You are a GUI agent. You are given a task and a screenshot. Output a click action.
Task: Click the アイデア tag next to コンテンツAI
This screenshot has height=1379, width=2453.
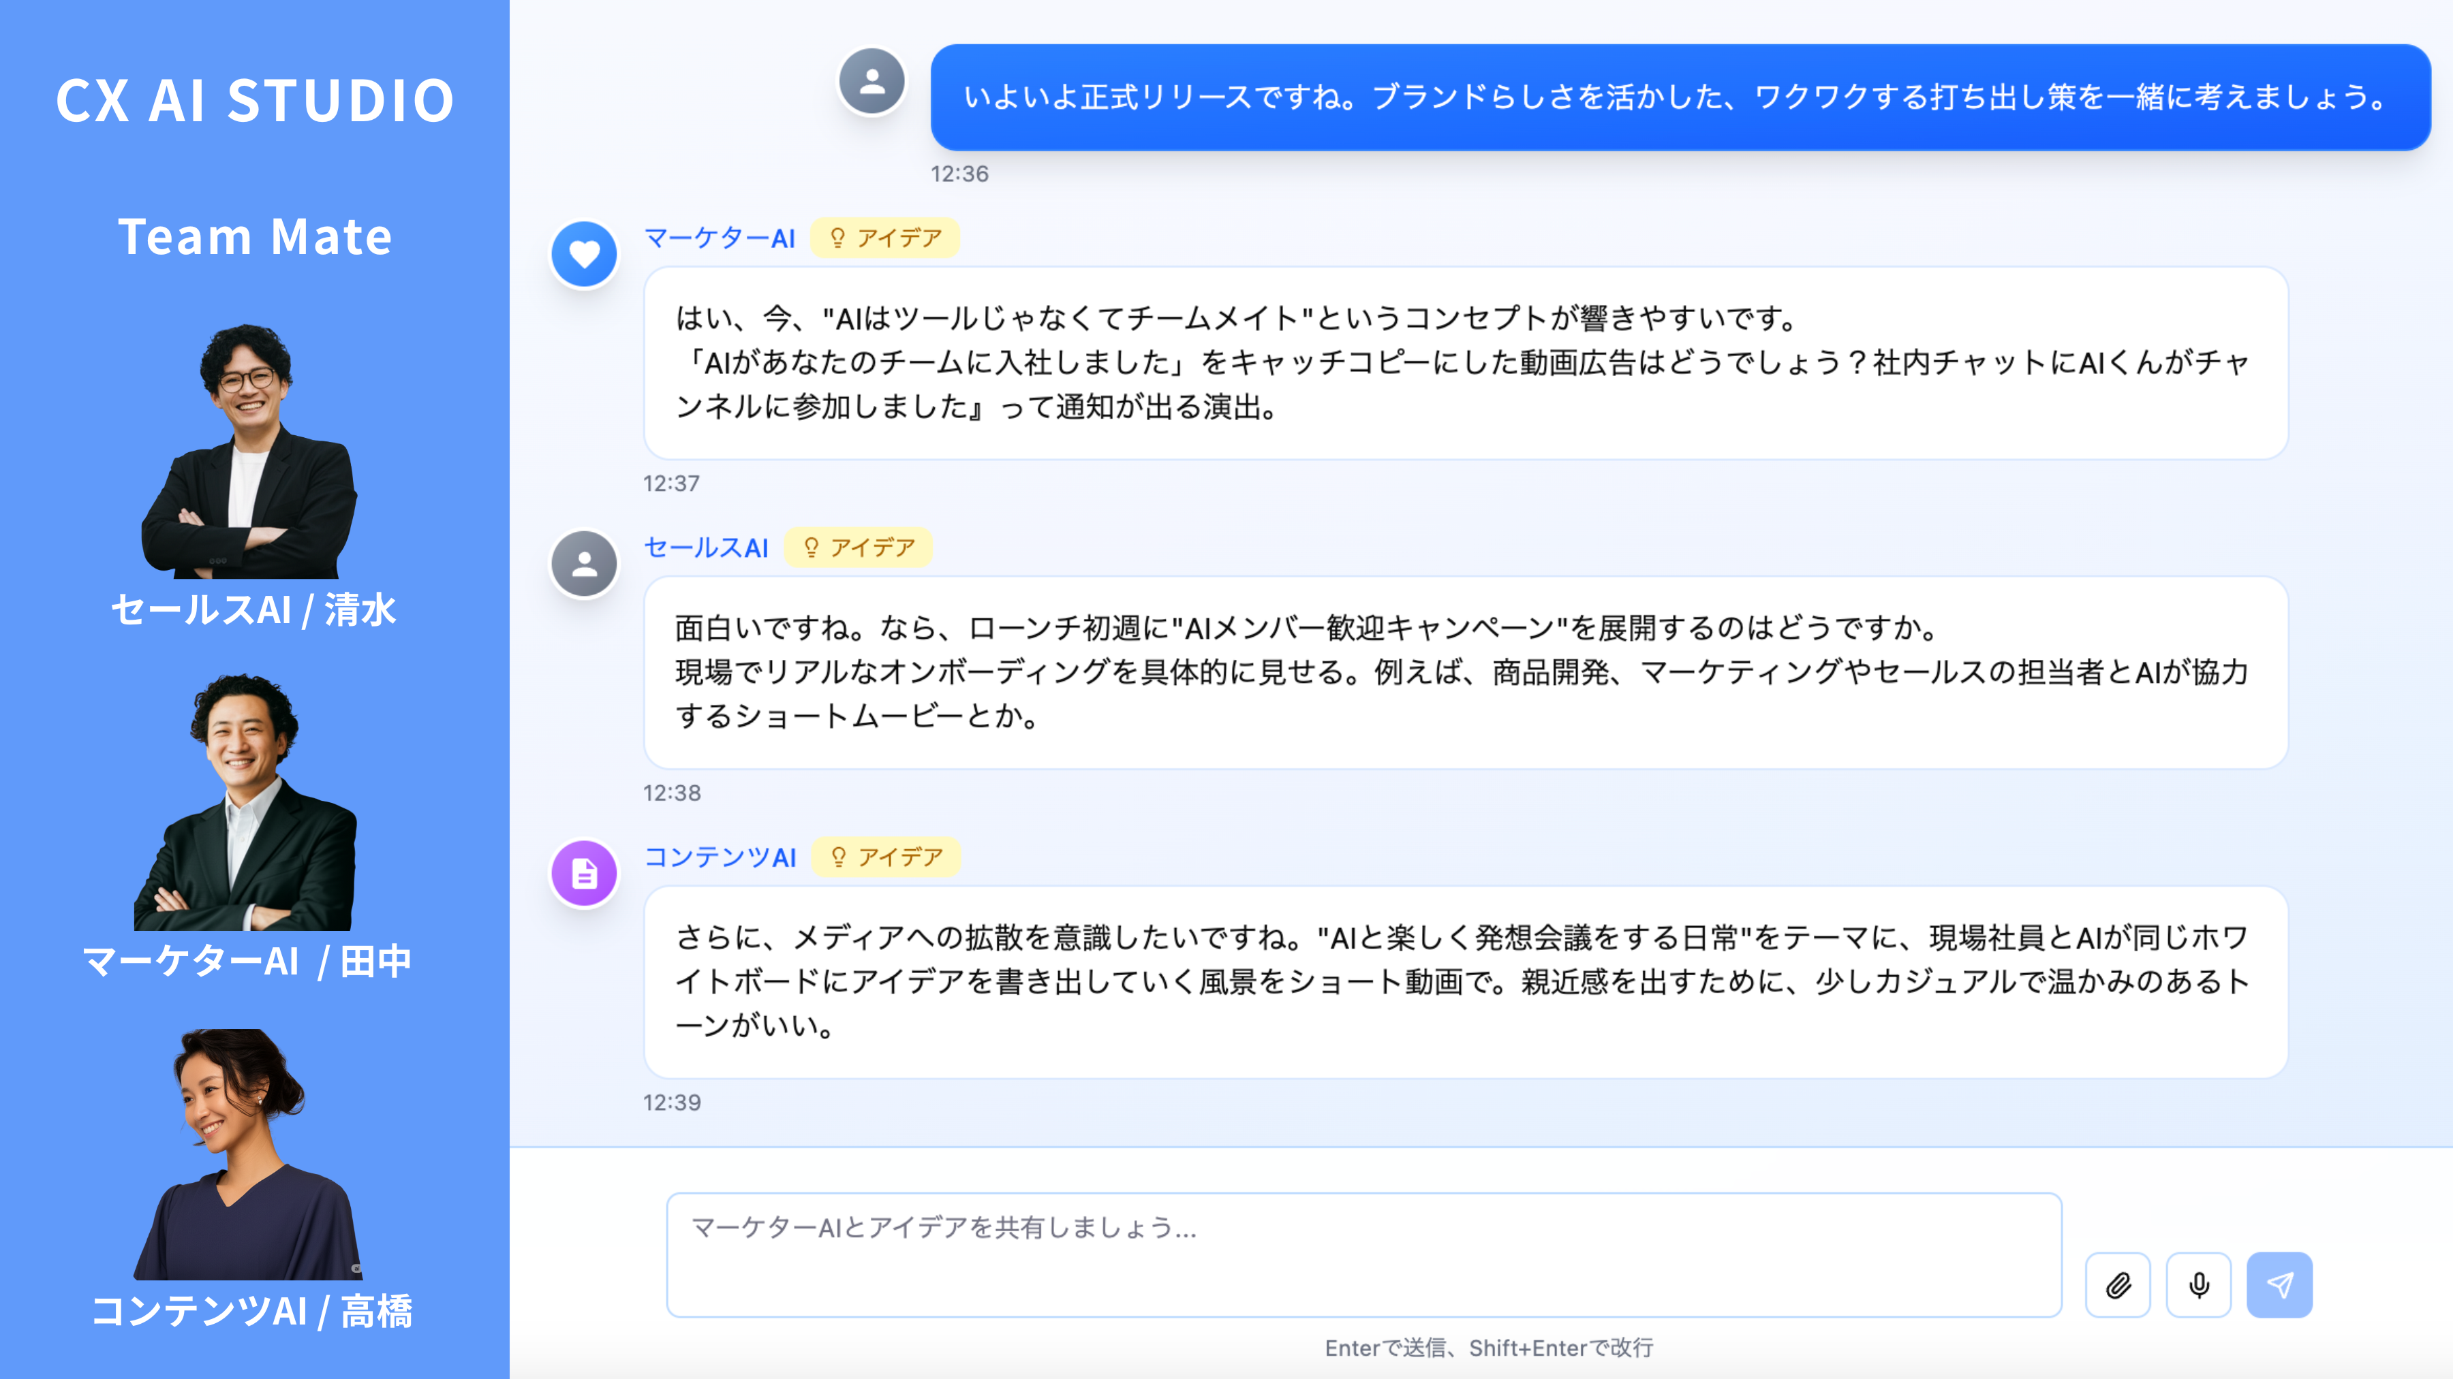pyautogui.click(x=886, y=857)
